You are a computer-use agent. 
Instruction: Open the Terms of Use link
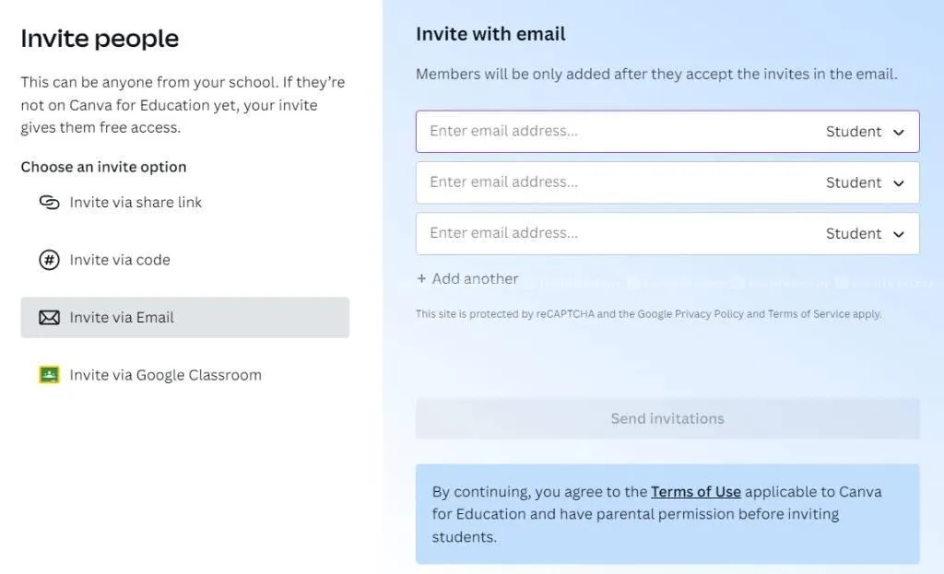695,492
